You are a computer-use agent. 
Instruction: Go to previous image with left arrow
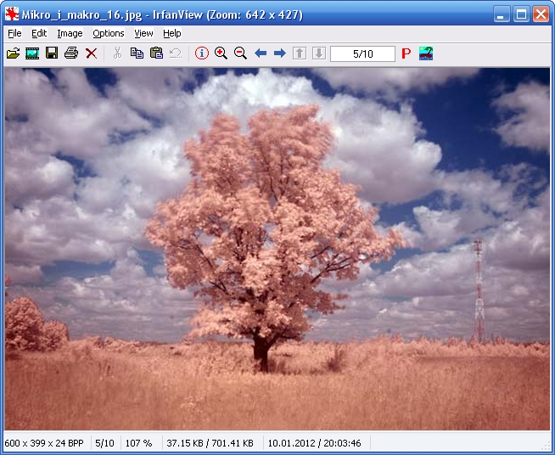coord(261,53)
